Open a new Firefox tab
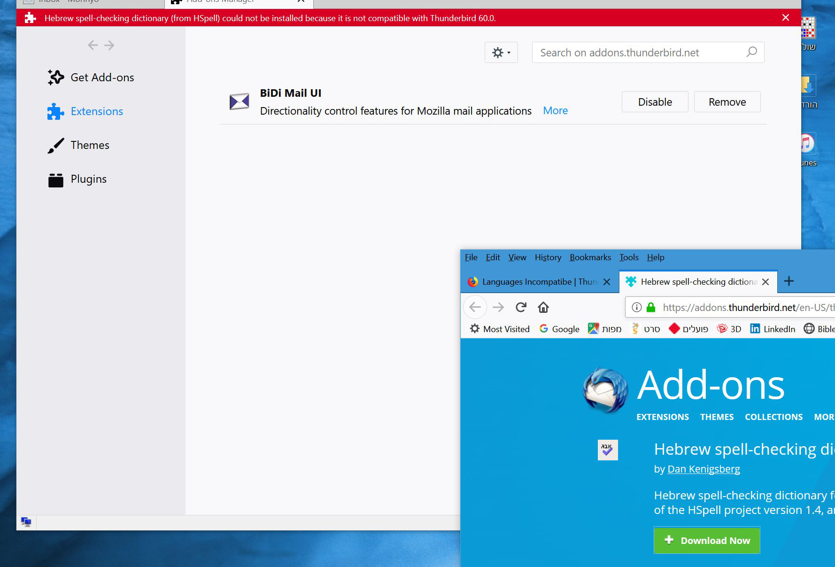The width and height of the screenshot is (835, 567). point(789,281)
